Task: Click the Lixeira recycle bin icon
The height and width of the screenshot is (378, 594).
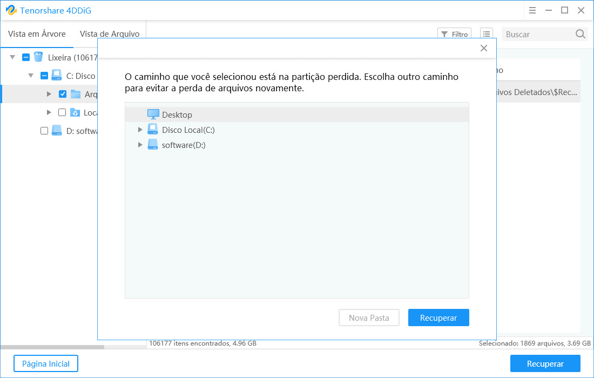Action: (x=38, y=57)
